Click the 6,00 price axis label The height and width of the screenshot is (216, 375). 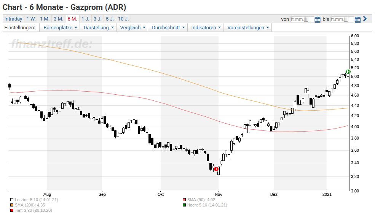click(355, 36)
